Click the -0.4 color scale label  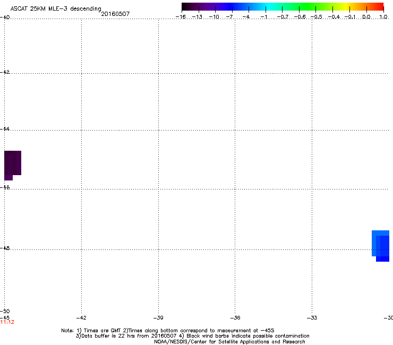click(x=334, y=17)
